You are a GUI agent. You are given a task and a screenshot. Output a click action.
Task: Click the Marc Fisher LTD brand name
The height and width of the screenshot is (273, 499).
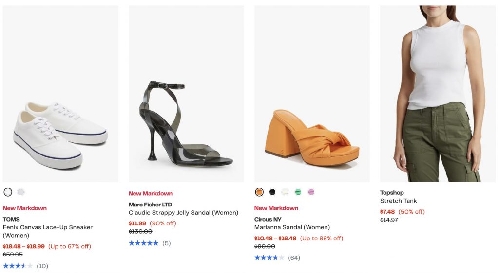click(x=150, y=205)
